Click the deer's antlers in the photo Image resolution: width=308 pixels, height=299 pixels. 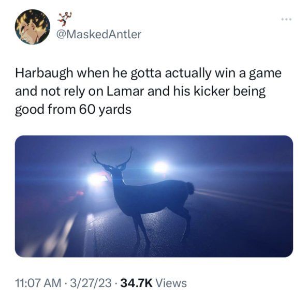[112, 157]
